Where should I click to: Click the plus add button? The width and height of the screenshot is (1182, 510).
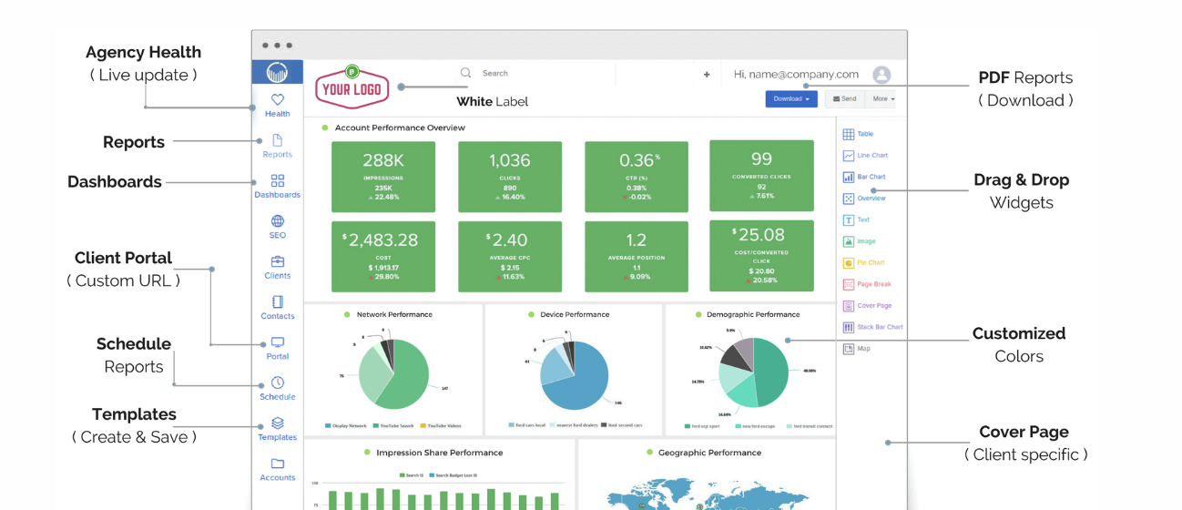707,75
